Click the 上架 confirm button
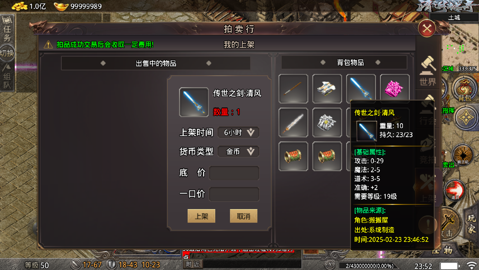Image resolution: width=479 pixels, height=270 pixels. coord(201,216)
